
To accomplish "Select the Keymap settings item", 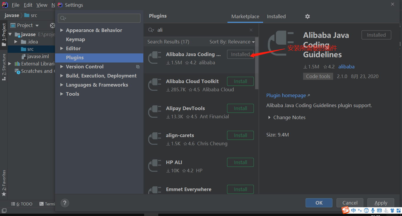I will pyautogui.click(x=75, y=39).
